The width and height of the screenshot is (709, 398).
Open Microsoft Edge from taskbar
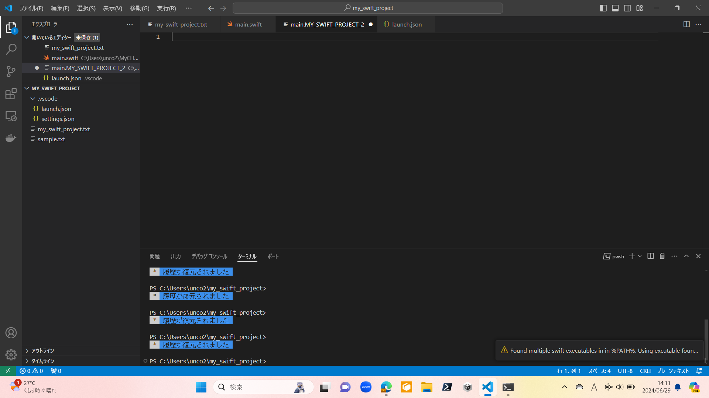[x=386, y=387]
